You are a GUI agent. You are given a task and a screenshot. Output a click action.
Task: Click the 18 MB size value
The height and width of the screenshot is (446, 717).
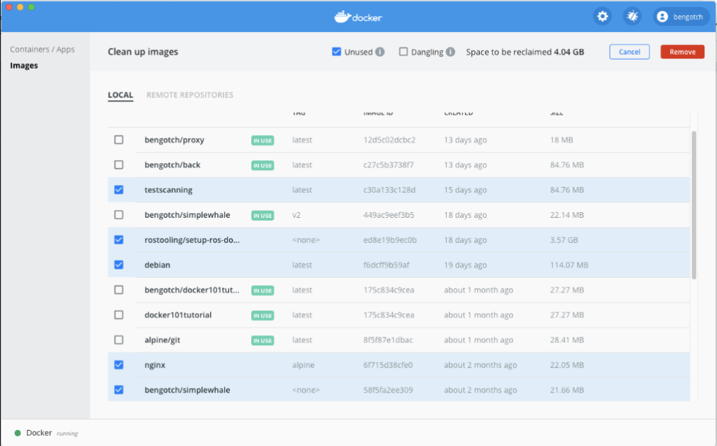click(561, 140)
